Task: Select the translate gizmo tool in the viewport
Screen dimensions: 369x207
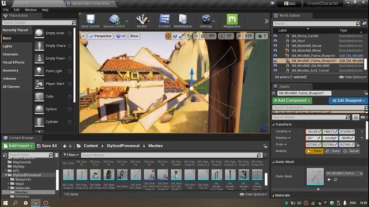Action: (168, 36)
